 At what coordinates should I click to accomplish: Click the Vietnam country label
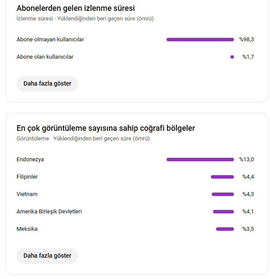(27, 194)
